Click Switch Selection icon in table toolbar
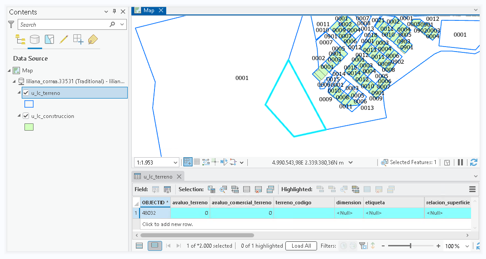This screenshot has height=259, width=486. tap(235, 189)
